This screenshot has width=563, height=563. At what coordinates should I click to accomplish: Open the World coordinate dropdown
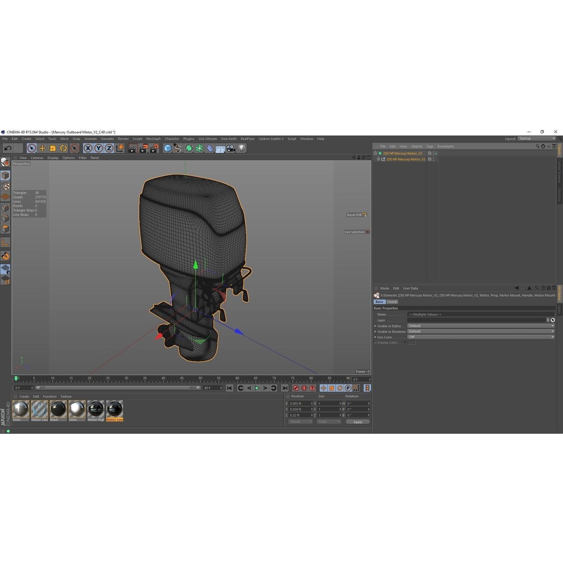click(300, 422)
